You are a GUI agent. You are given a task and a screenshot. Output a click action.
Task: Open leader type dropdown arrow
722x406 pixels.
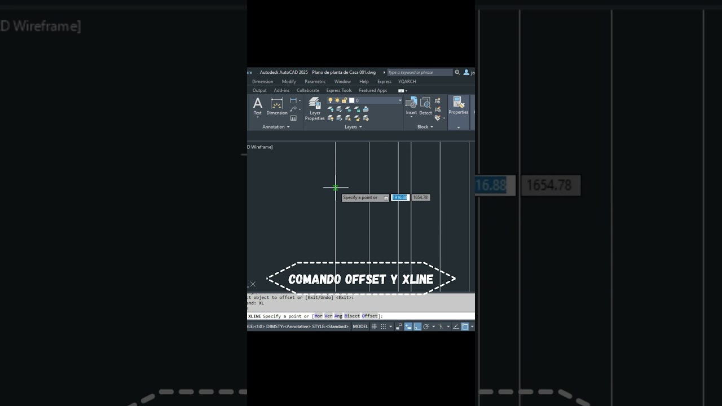tap(300, 109)
